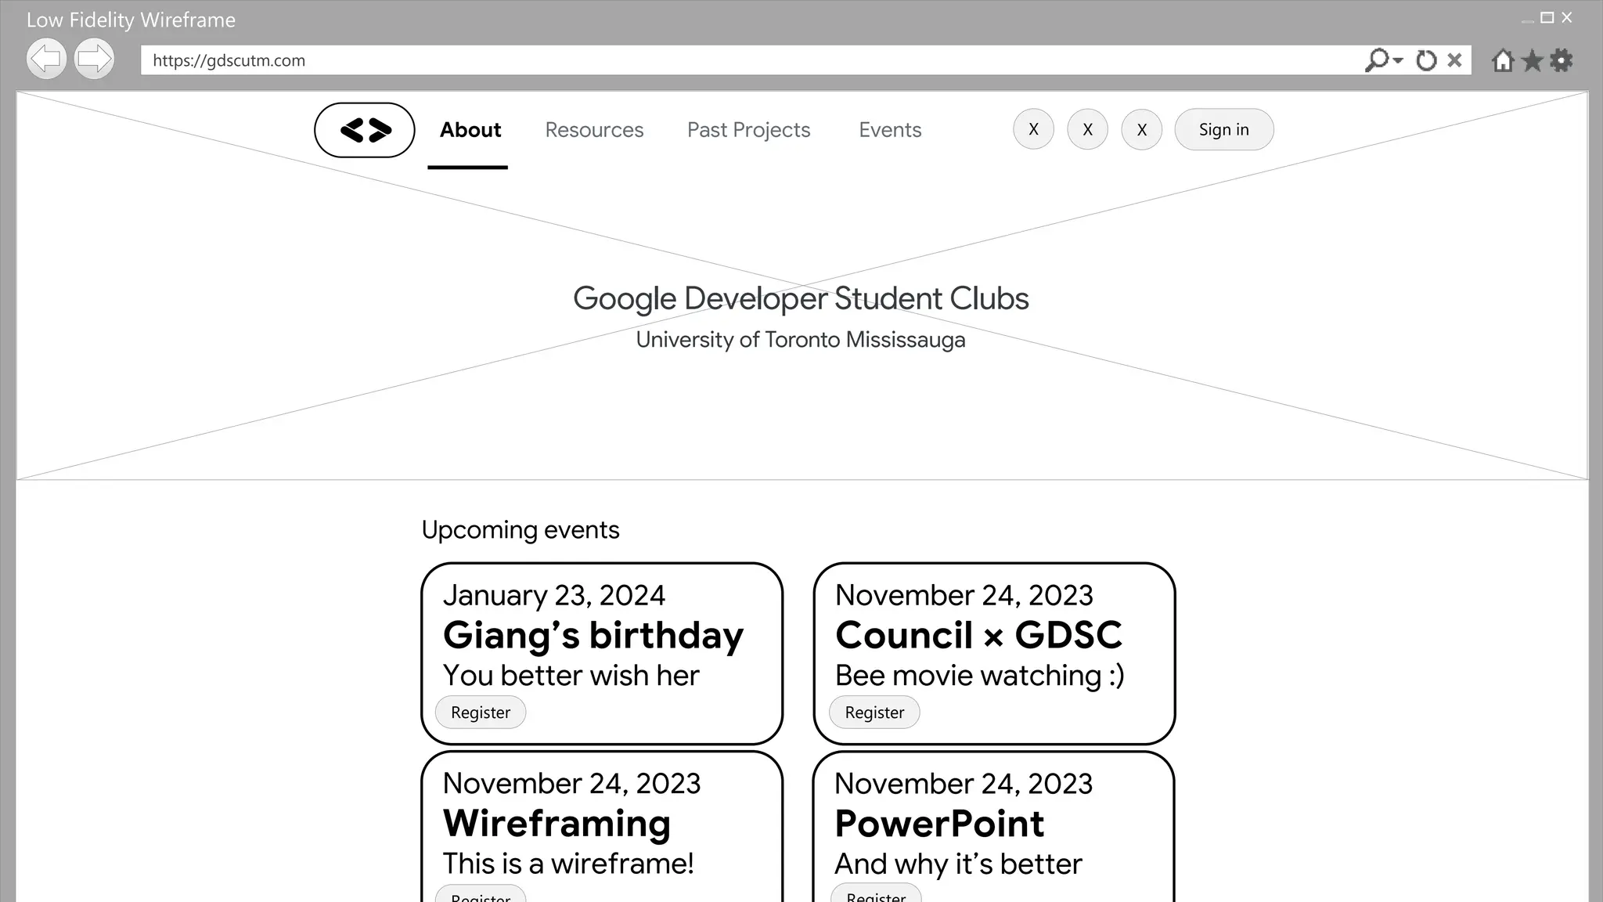This screenshot has width=1603, height=902.
Task: Click the GDSC code-brackets logo
Action: (x=365, y=130)
